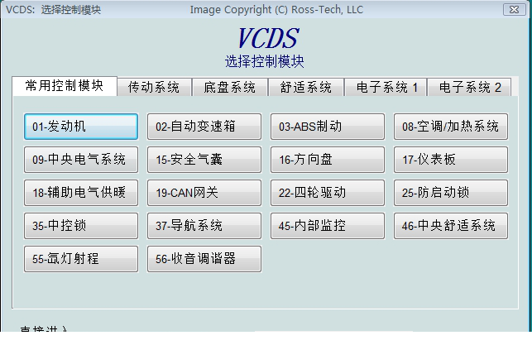Click the 35-中控锁 button
Image resolution: width=532 pixels, height=345 pixels.
[x=81, y=226]
